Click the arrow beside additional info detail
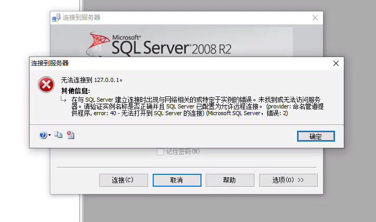Image resolution: width=376 pixels, height=222 pixels. [63, 100]
